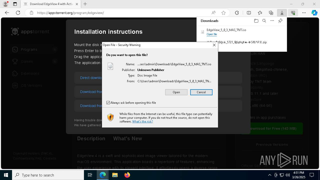The height and width of the screenshot is (180, 320).
Task: Open Browser essentials heart icon
Action: click(x=293, y=13)
